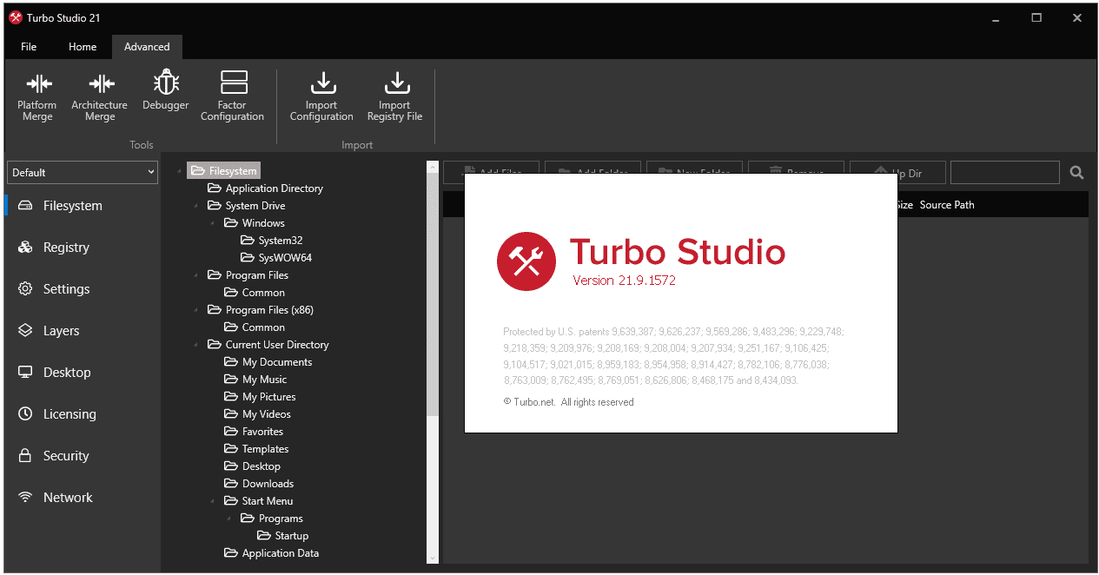The width and height of the screenshot is (1099, 575).
Task: Collapse the Current User Directory node
Action: click(195, 346)
